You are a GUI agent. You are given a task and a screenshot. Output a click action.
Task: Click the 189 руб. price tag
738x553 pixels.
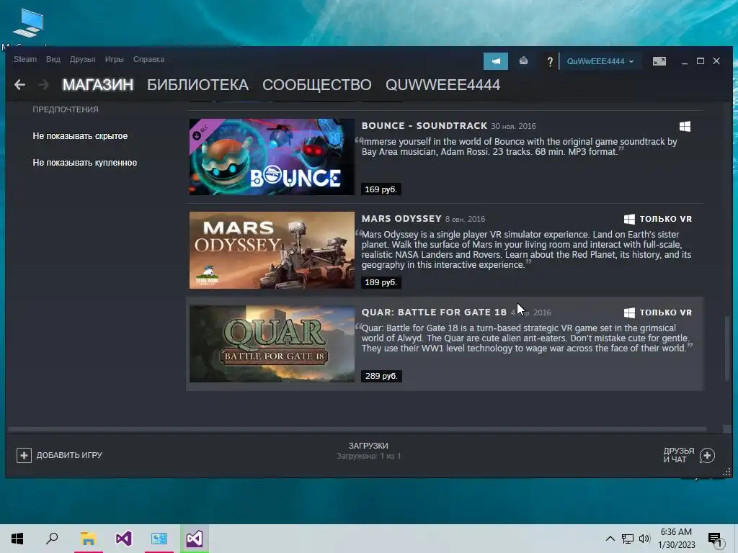point(381,282)
